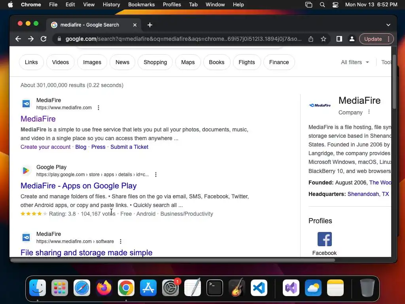Close the mediafire Google Search tab
The image size is (405, 304).
click(x=135, y=25)
